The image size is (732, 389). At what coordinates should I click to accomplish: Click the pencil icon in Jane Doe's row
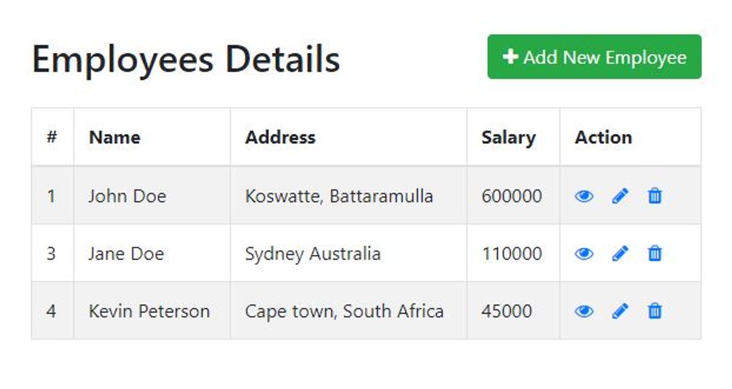[620, 253]
